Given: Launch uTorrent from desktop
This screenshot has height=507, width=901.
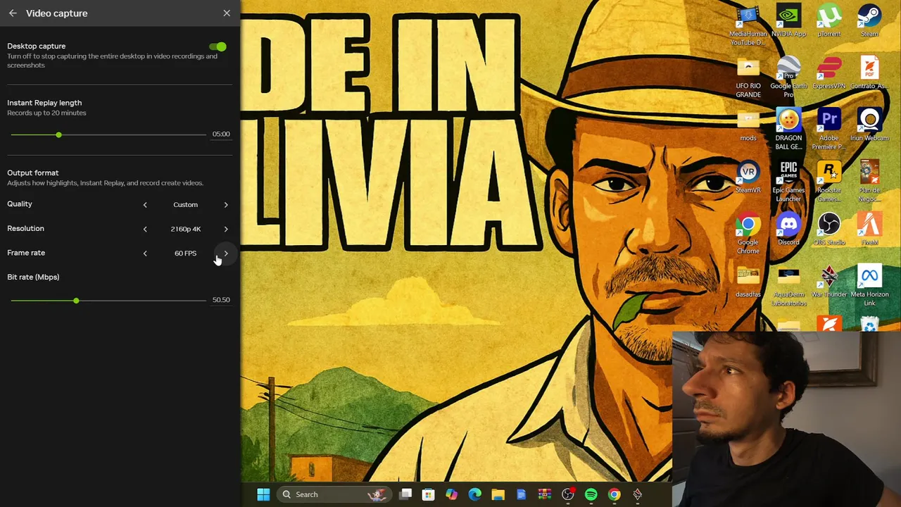Looking at the screenshot, I should [829, 21].
